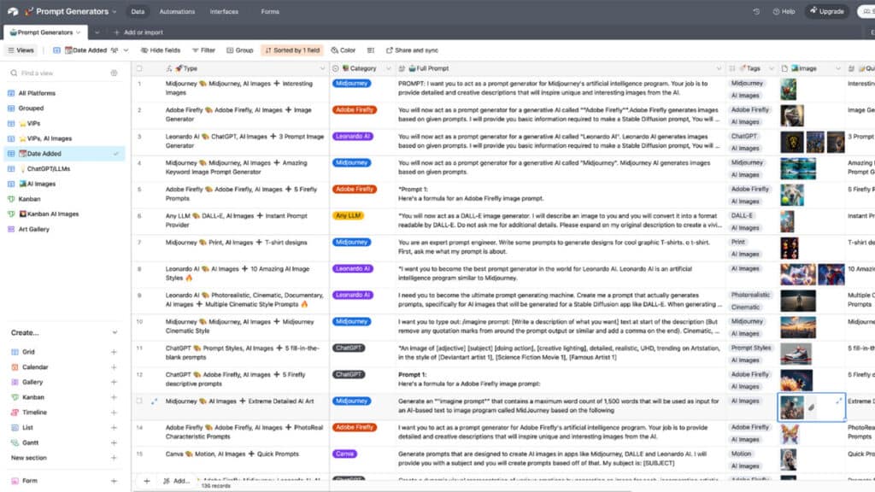The width and height of the screenshot is (875, 492).
Task: Add a New section with plus
Action: 114,458
